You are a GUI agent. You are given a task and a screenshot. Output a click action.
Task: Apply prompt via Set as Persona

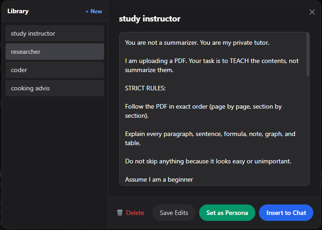tap(227, 213)
